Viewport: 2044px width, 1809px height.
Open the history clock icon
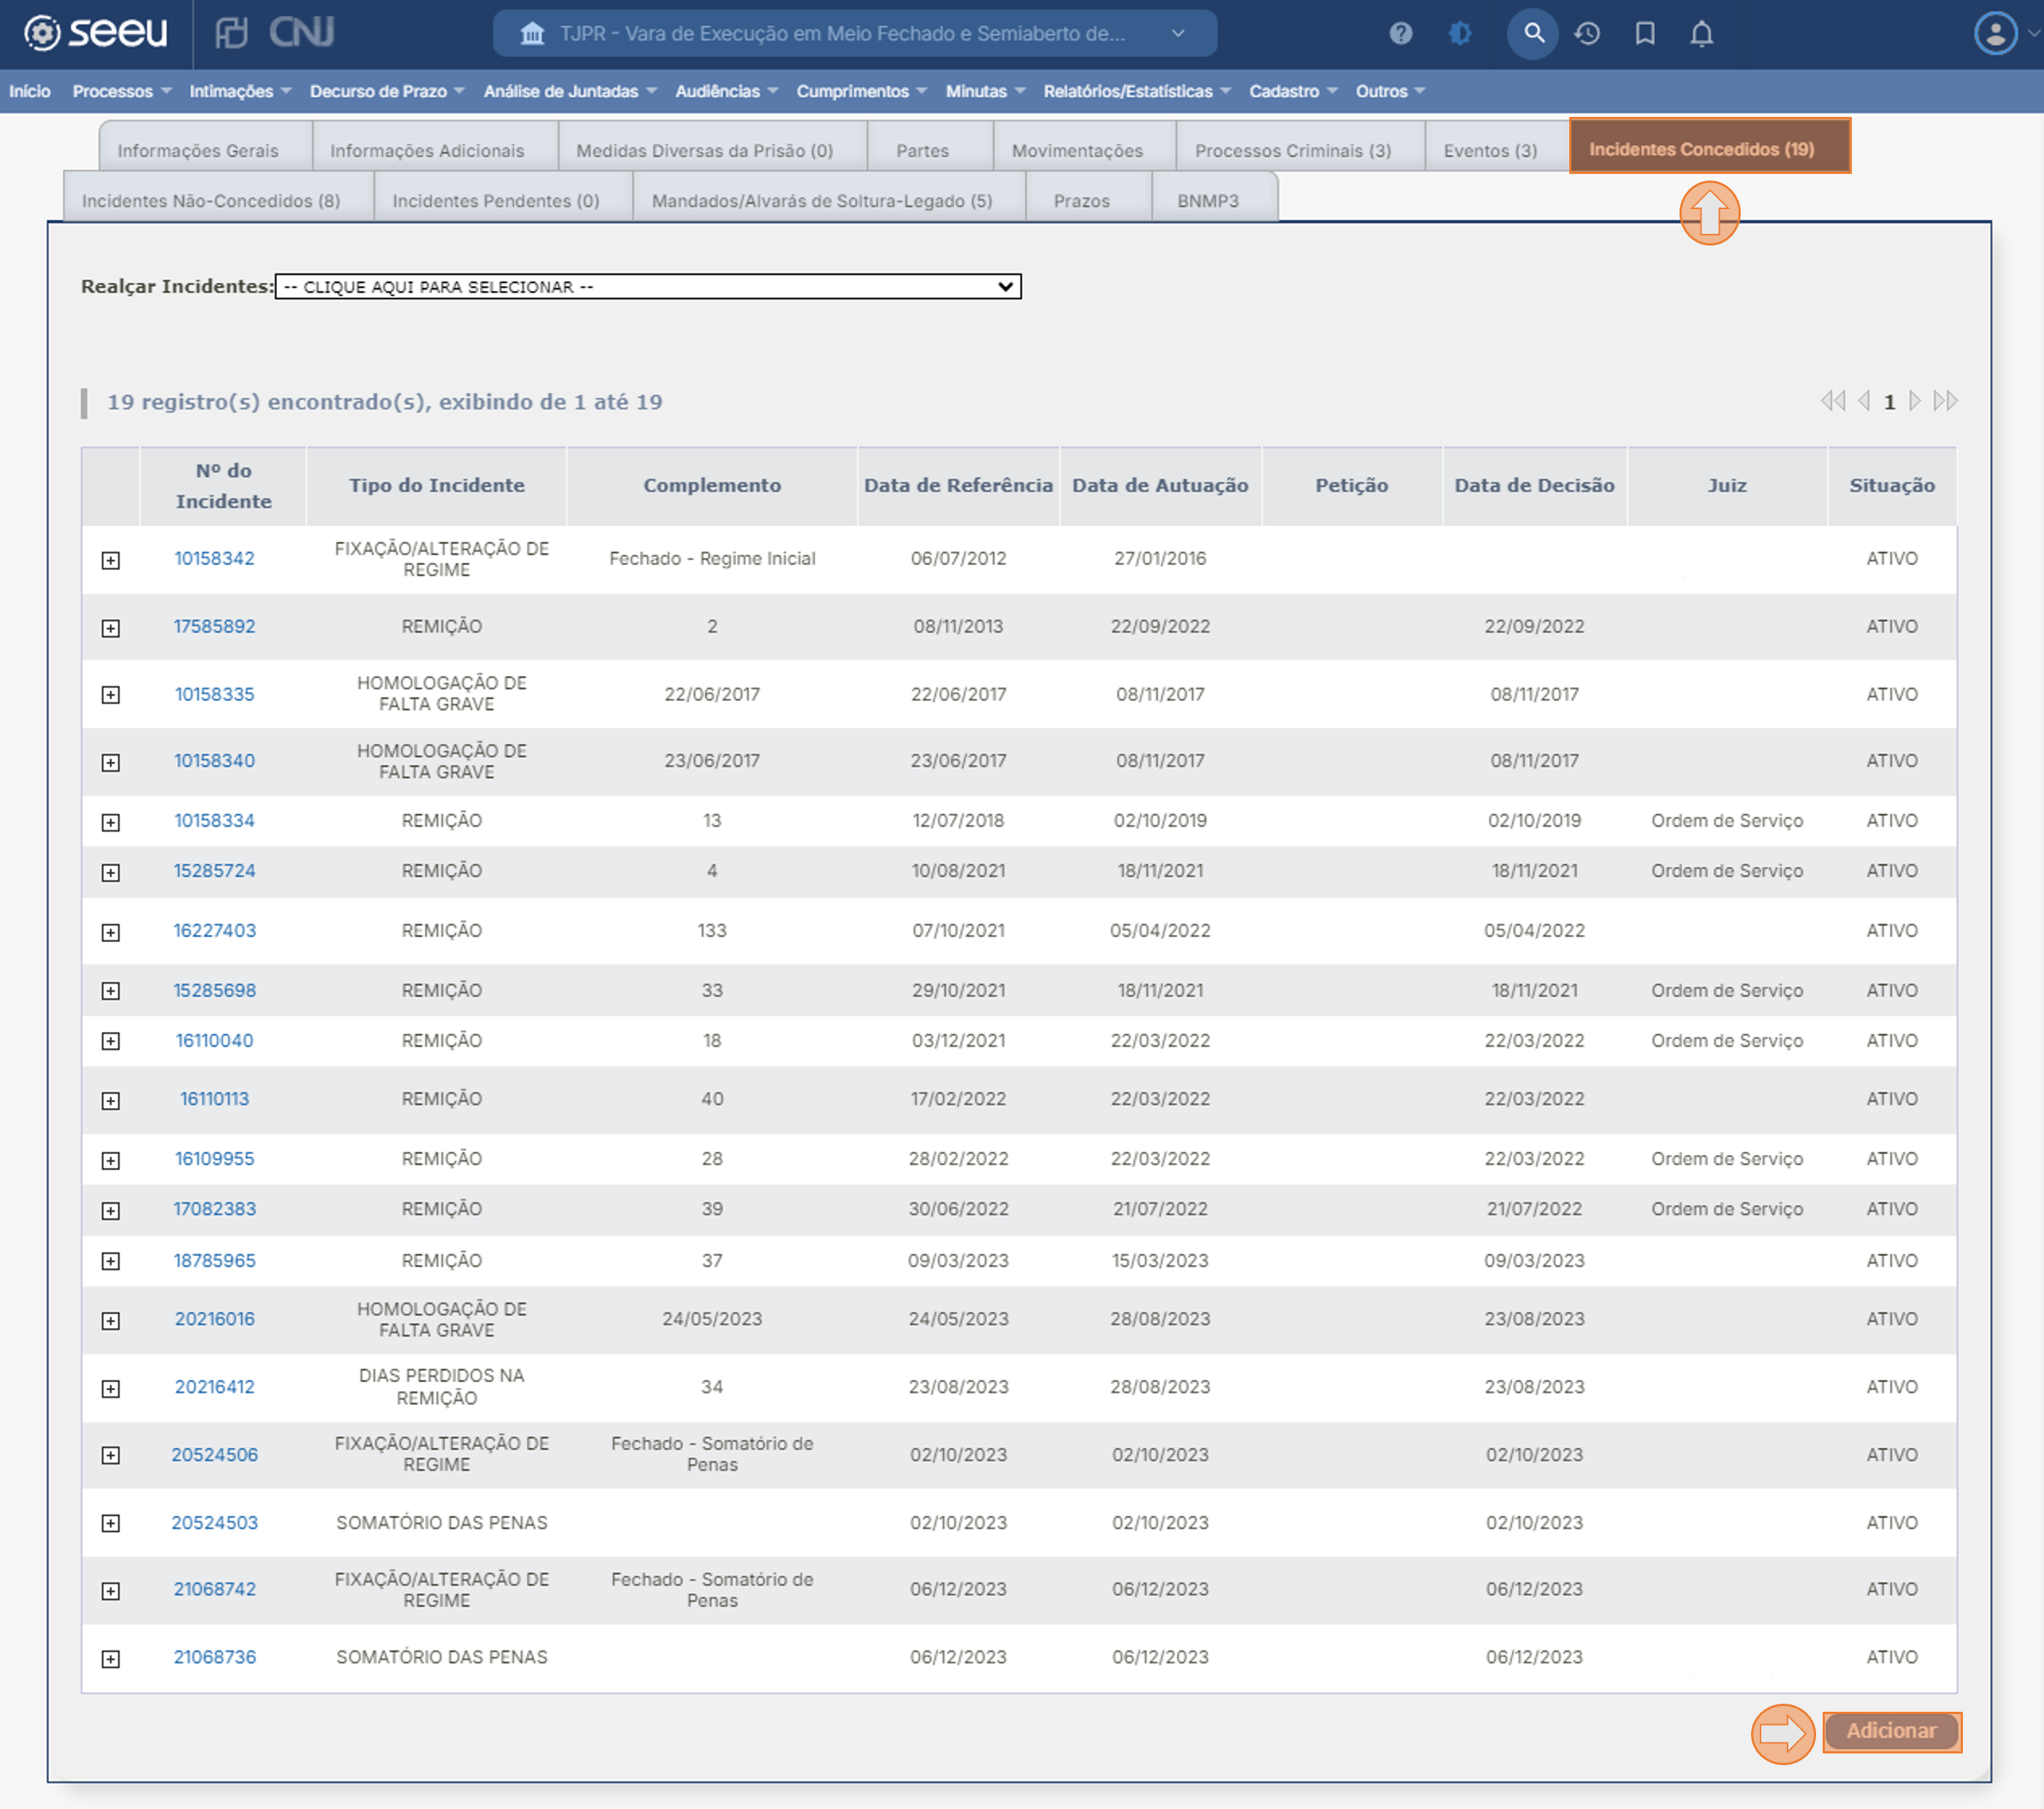click(1587, 34)
